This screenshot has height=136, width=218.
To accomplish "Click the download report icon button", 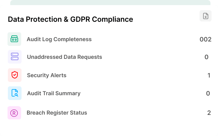I will coord(205,16).
